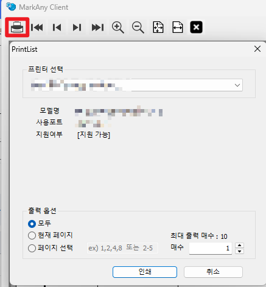Click the 최대 출력 매수 : 10 text

point(199,236)
